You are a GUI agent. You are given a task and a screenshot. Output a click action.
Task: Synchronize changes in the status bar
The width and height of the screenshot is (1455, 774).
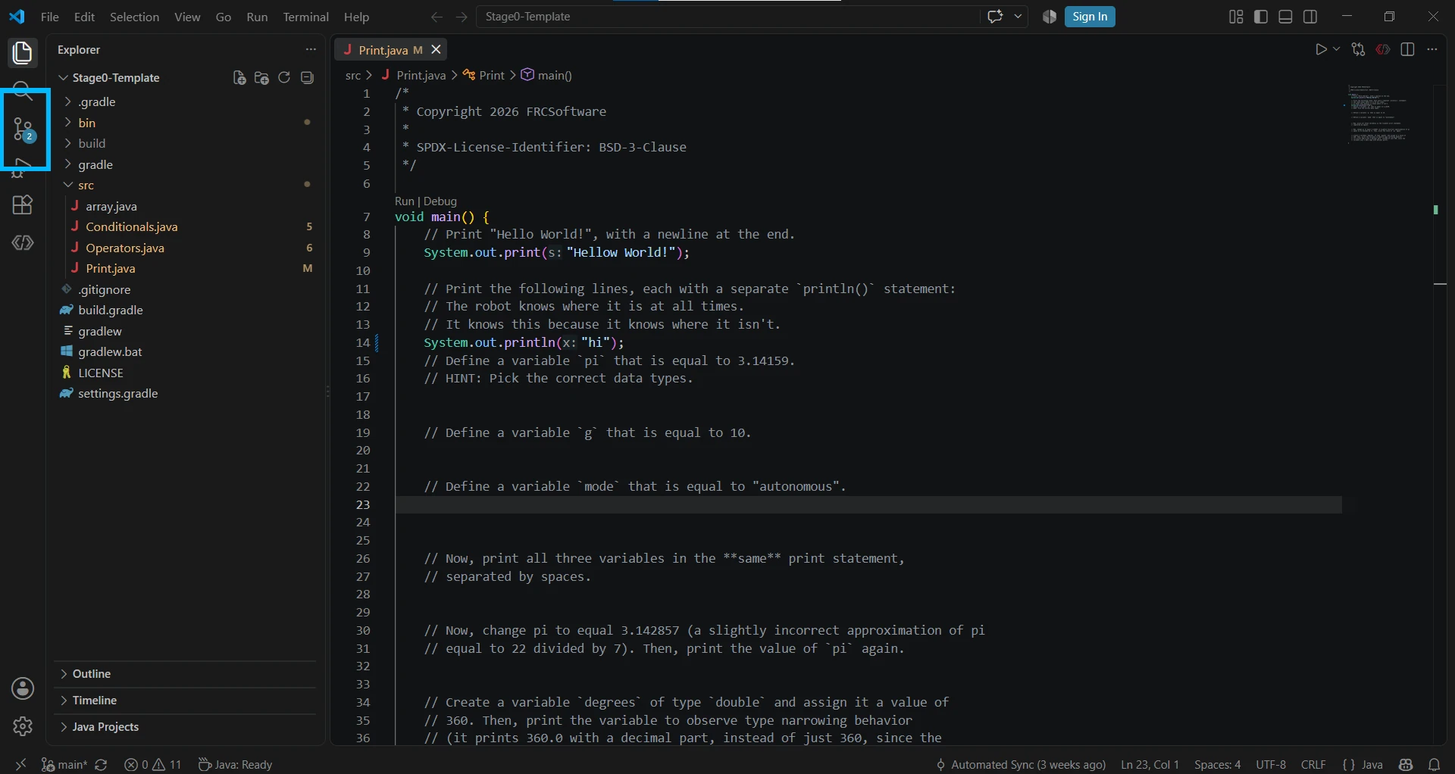click(102, 764)
